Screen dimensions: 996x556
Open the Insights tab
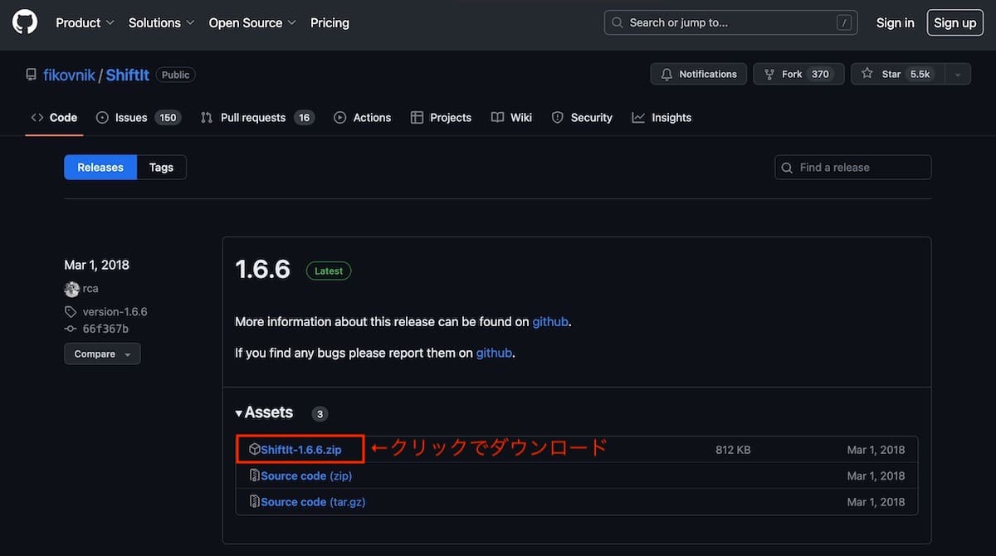[x=662, y=117]
